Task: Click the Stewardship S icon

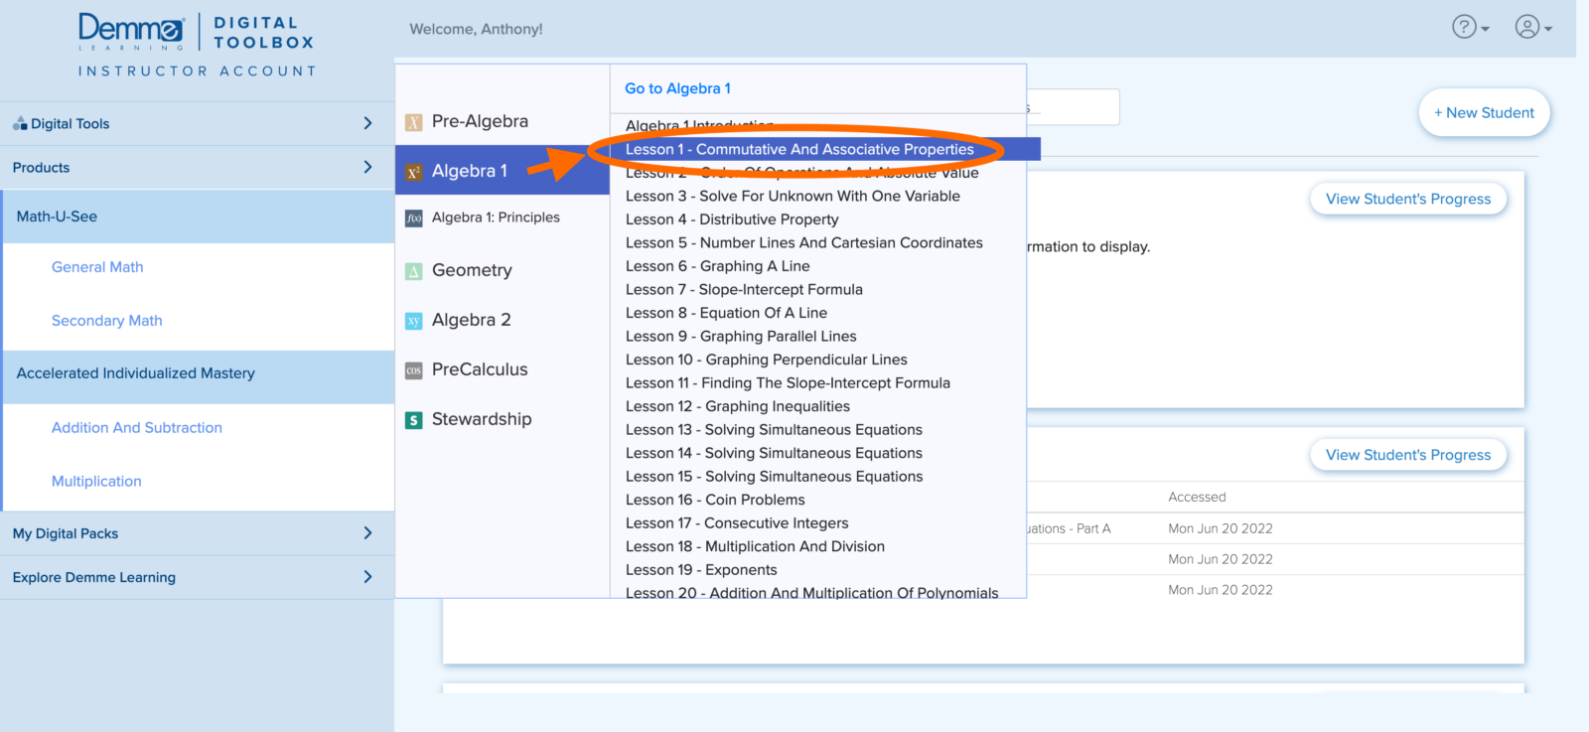Action: (413, 420)
